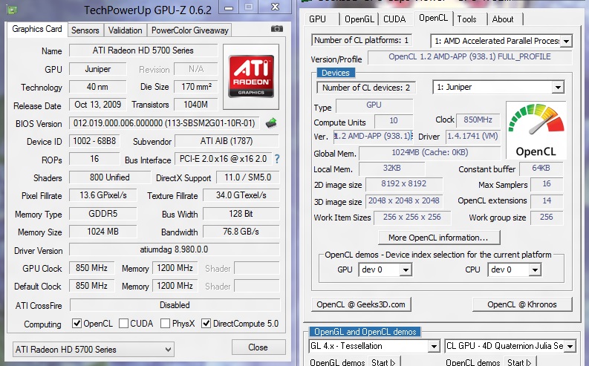Click the Shaders 800 Unified field
Viewport: 589px width, 366px height.
click(x=110, y=177)
